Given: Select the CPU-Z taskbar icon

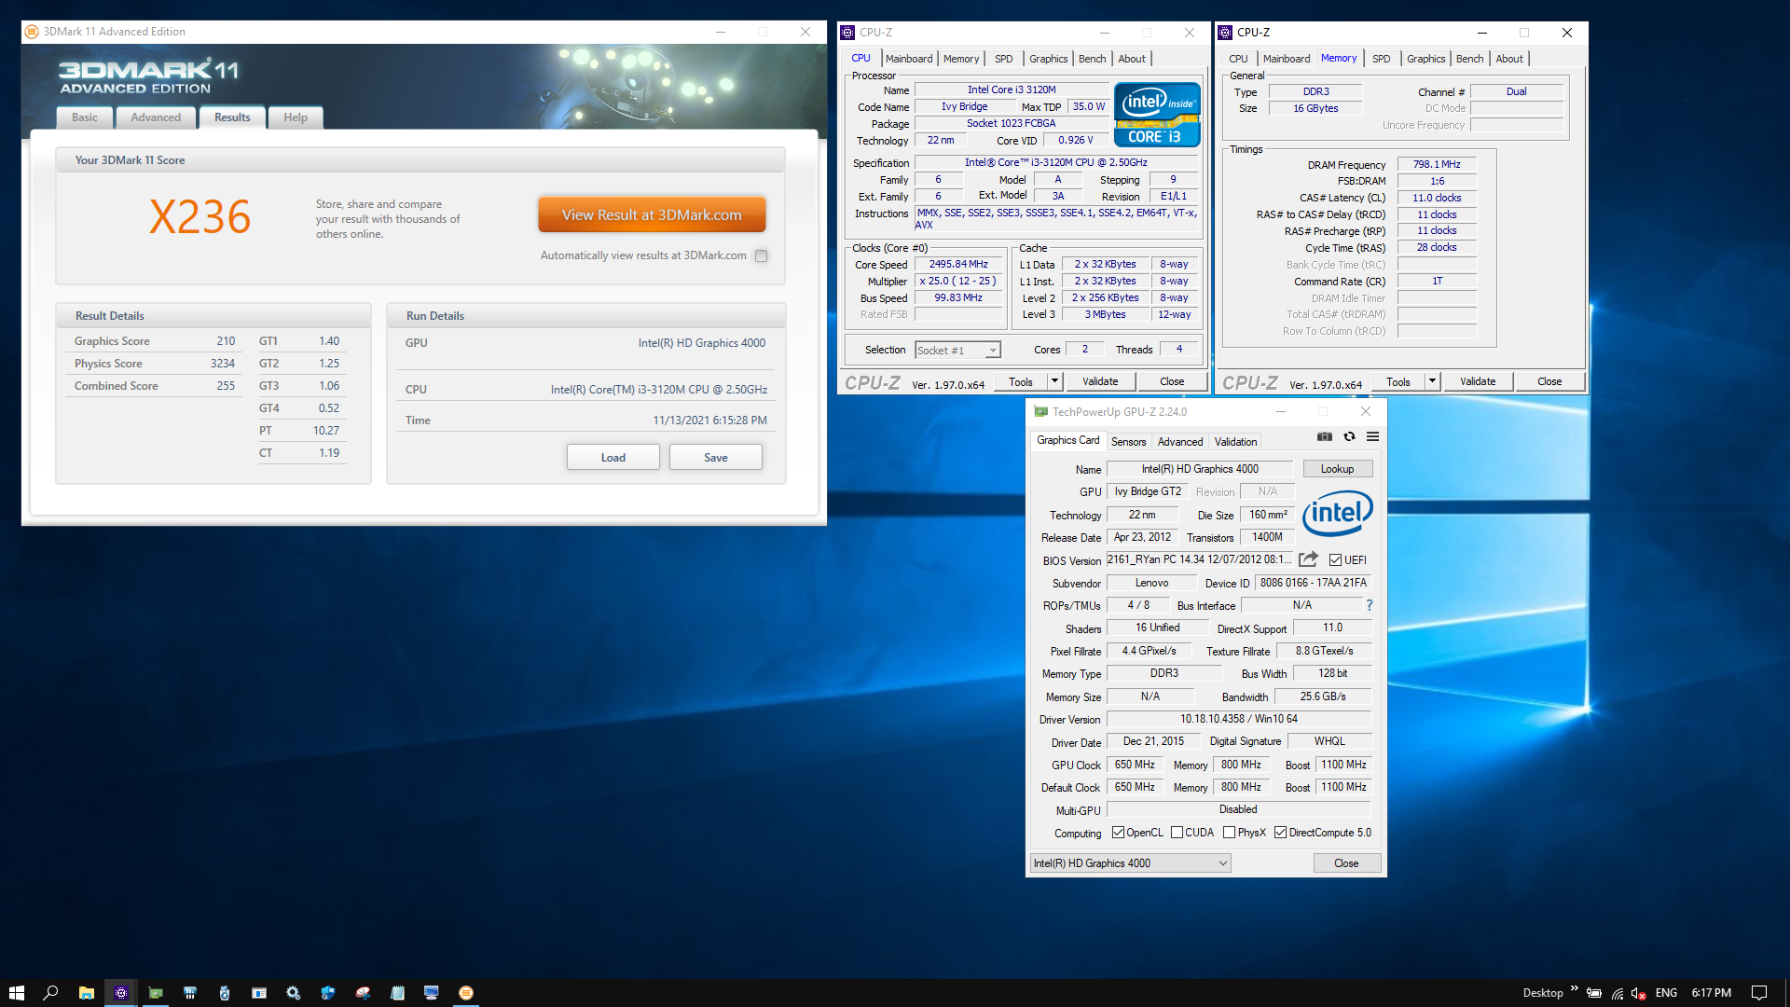Looking at the screenshot, I should tap(120, 993).
